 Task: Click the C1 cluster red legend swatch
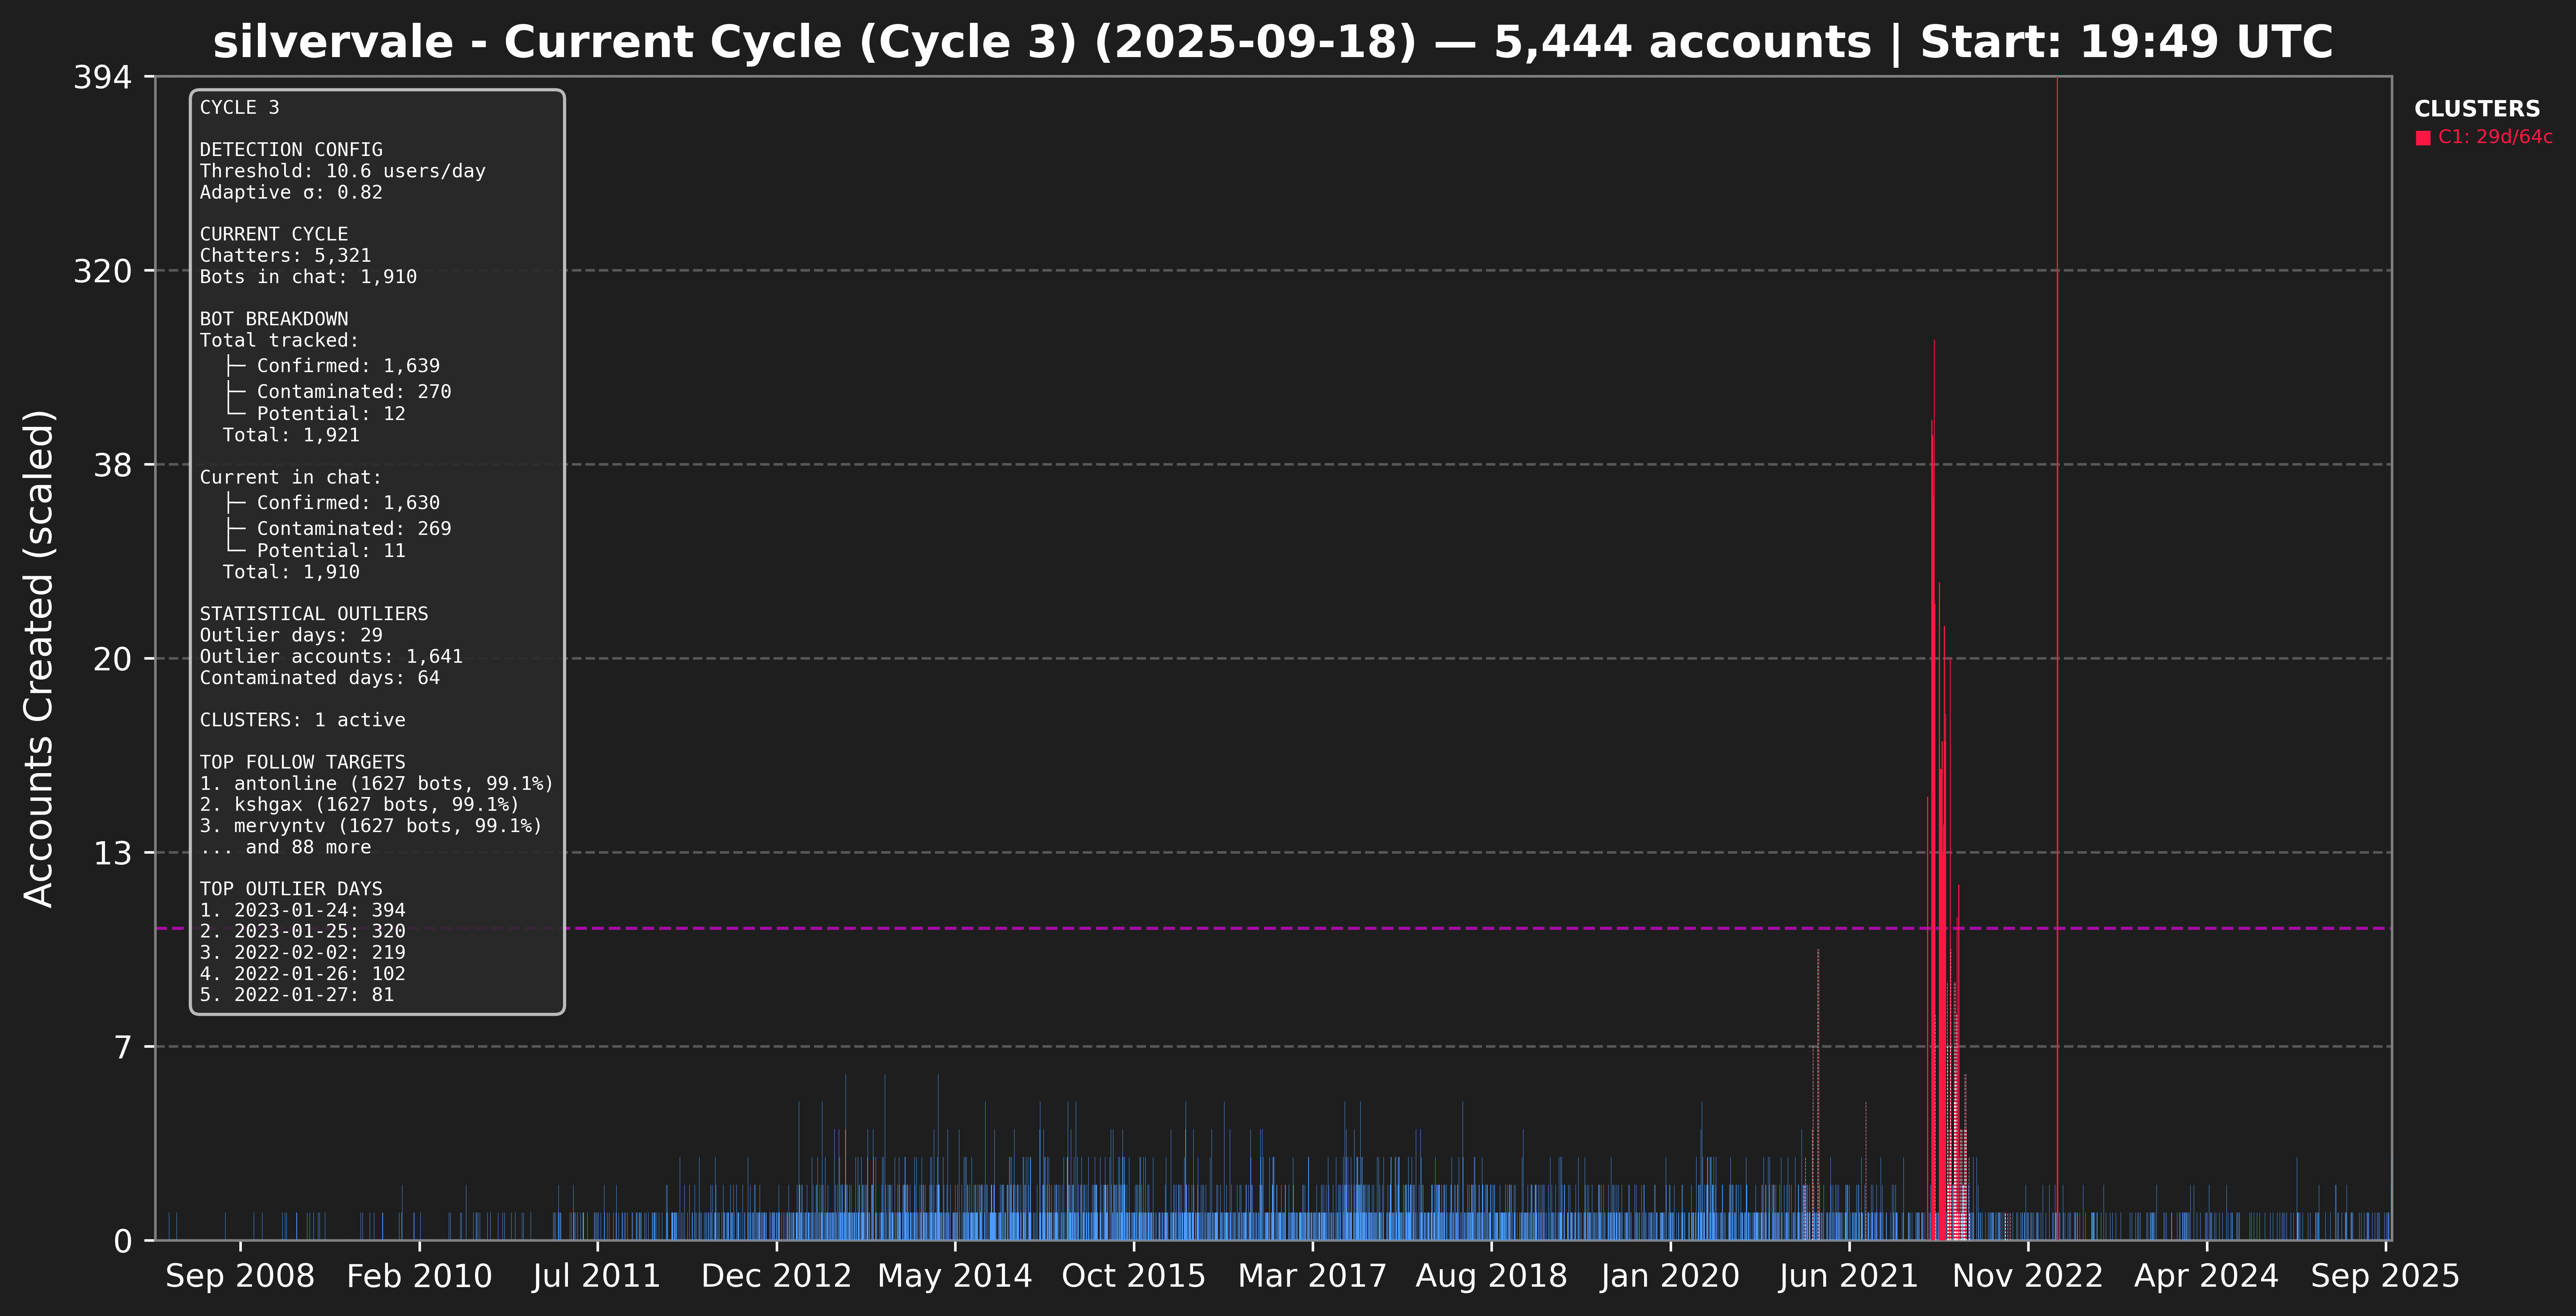click(2423, 138)
